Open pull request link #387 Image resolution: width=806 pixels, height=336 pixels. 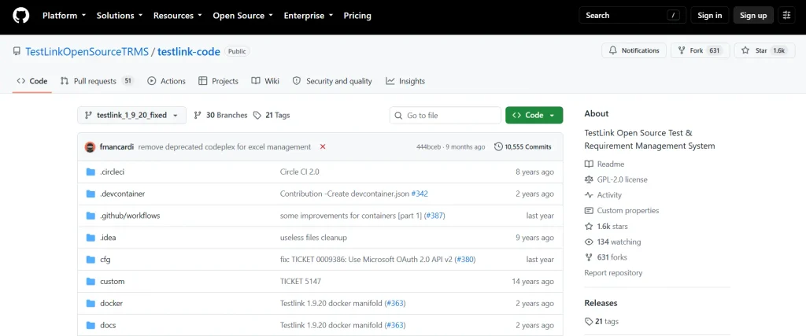tap(434, 216)
